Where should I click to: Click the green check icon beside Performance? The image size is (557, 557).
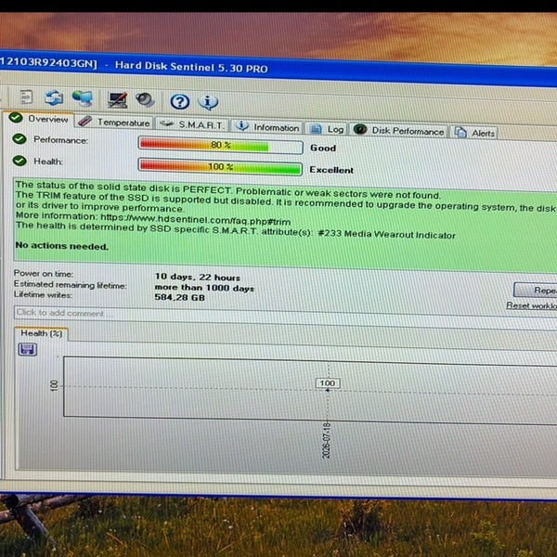19,139
